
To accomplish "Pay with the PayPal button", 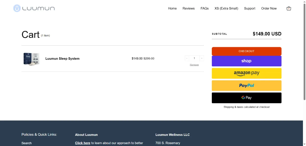I will pyautogui.click(x=247, y=86).
